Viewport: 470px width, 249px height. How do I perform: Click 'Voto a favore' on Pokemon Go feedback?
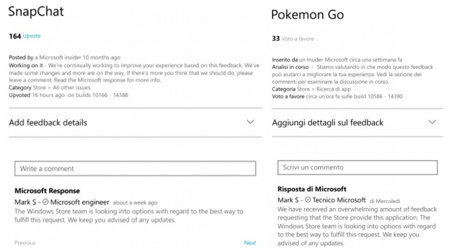click(298, 39)
